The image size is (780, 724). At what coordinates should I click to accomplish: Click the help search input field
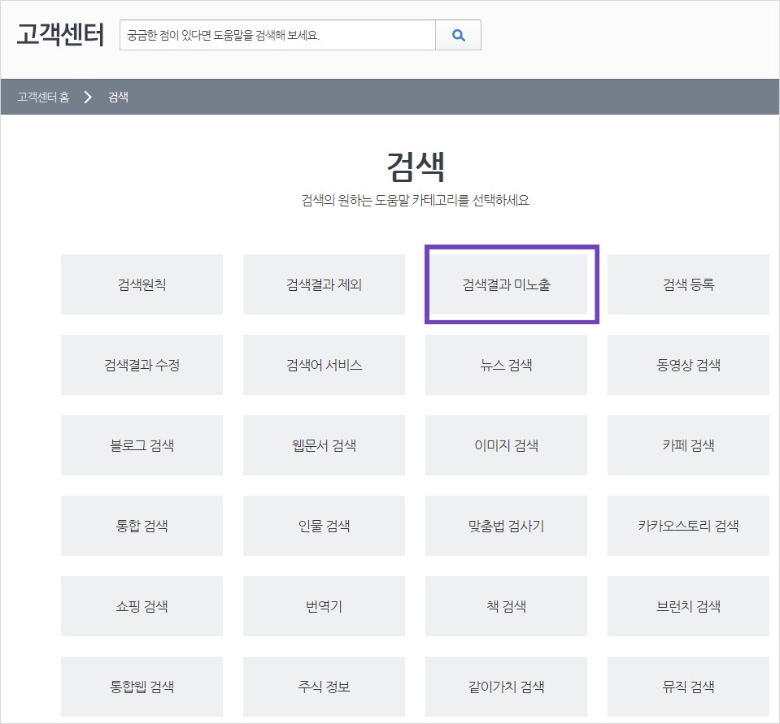point(277,35)
